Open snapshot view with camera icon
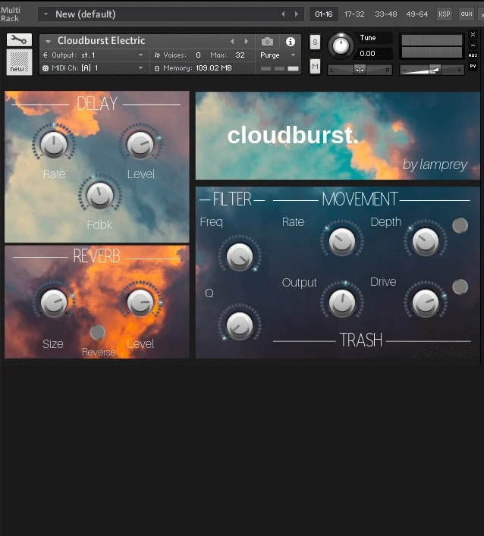Viewport: 484px width, 536px height. [x=267, y=42]
